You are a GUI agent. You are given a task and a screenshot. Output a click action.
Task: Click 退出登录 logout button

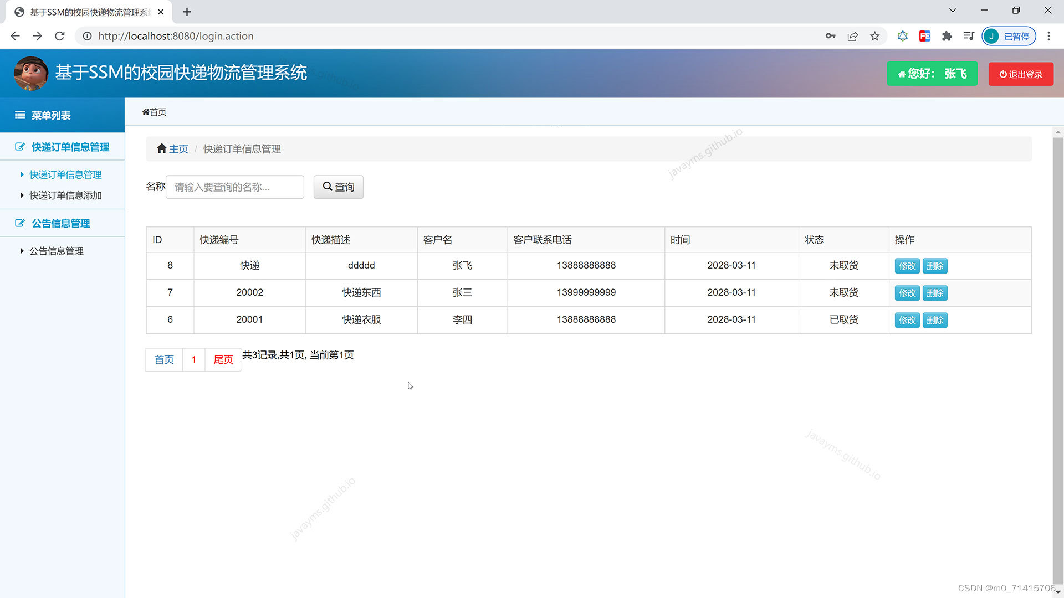1021,74
